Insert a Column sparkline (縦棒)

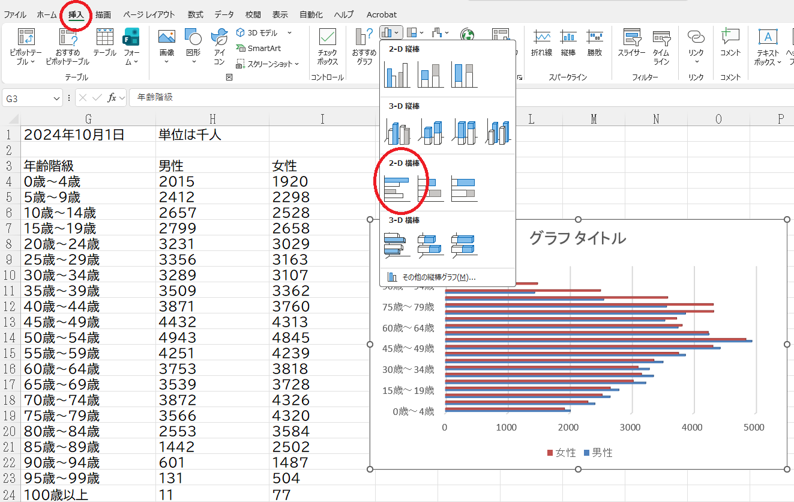568,42
